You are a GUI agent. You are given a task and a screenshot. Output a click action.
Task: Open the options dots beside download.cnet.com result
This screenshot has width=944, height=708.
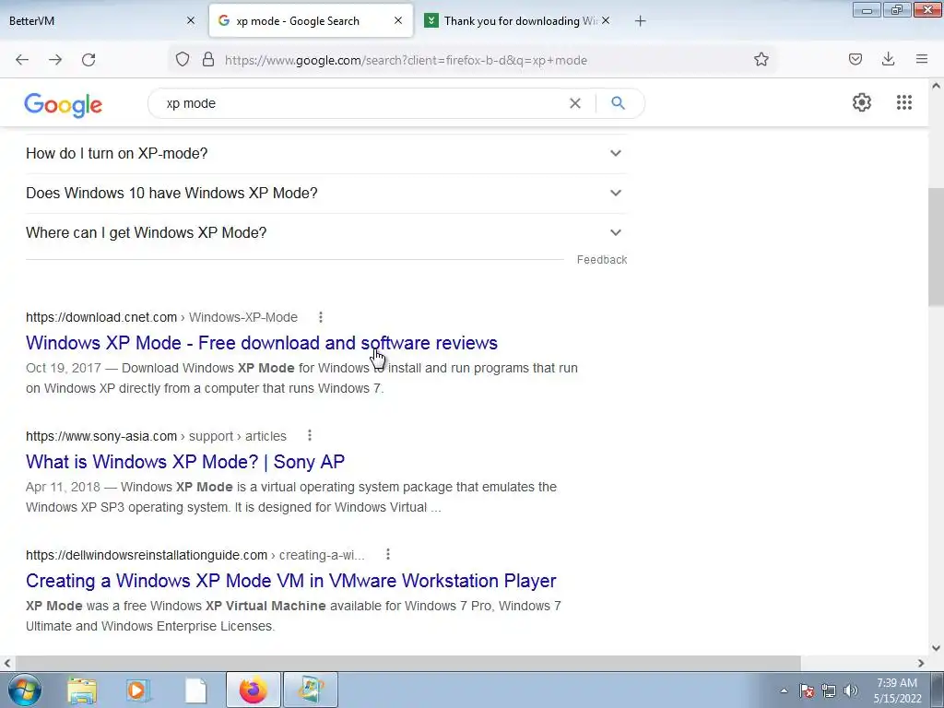pyautogui.click(x=320, y=317)
